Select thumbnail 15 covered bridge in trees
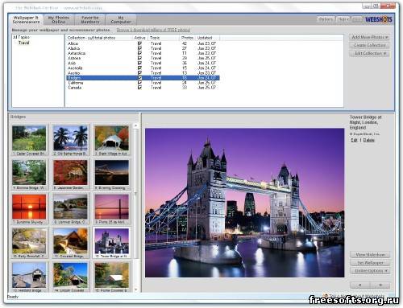 coord(111,277)
